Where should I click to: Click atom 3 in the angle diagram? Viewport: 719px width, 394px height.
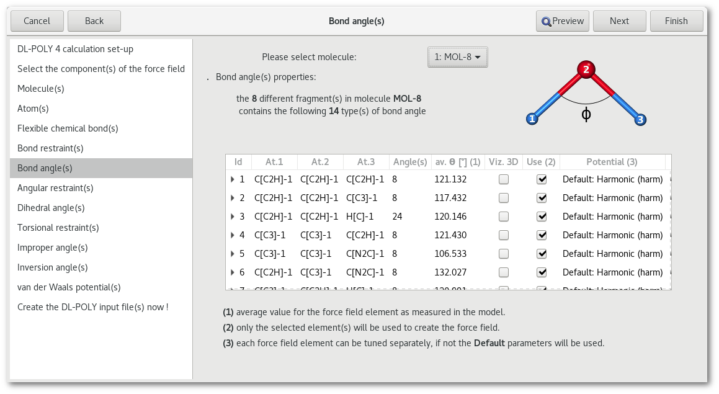tap(640, 119)
